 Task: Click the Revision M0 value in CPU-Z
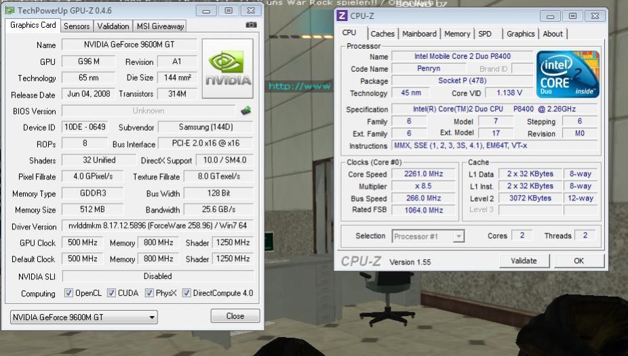pos(580,133)
